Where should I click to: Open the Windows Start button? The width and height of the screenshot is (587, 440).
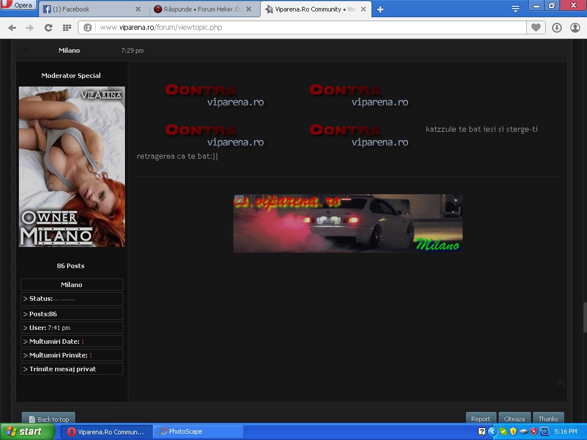point(27,432)
